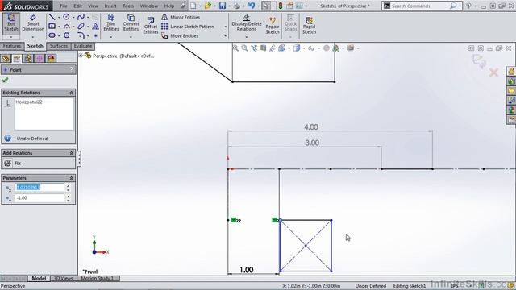Click the X coordinate parameter field
Screen dimensions: 516x290
tap(40, 187)
